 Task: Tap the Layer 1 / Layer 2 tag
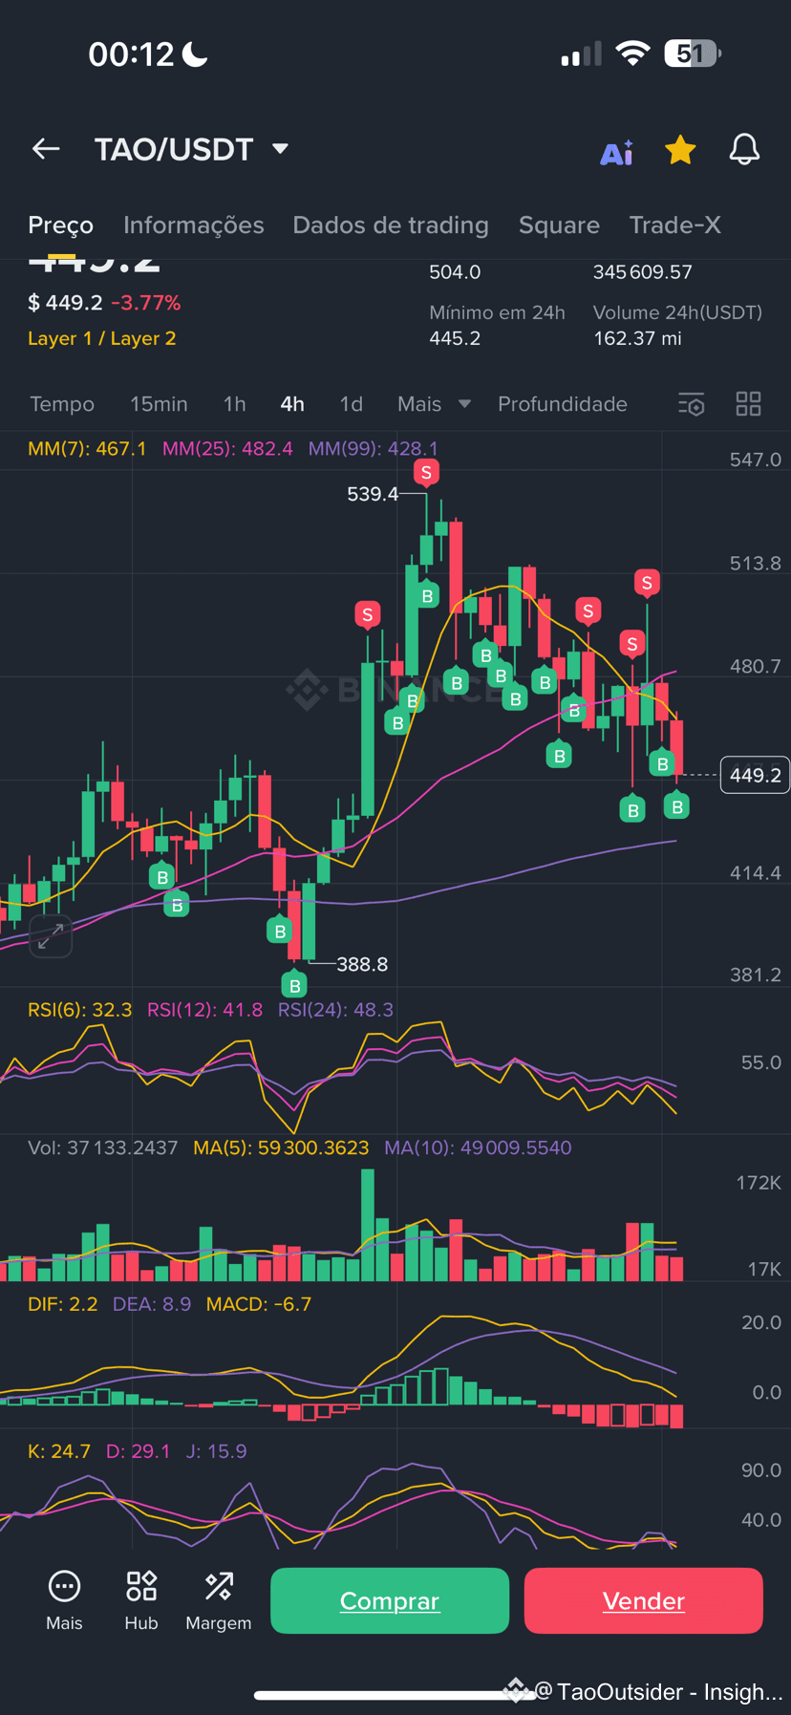(101, 338)
